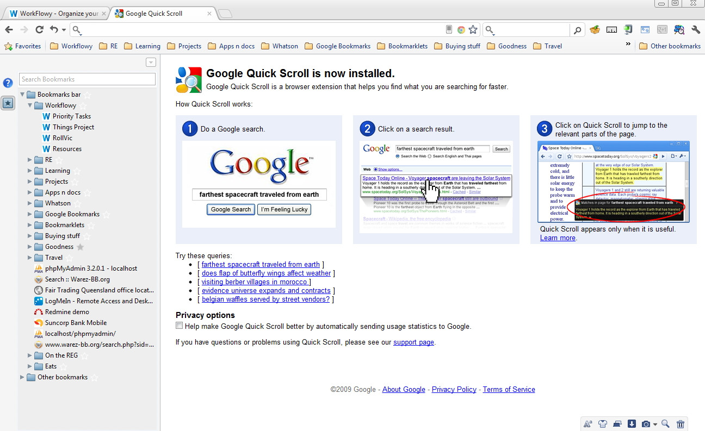Toggle the bookmarks star sidebar button
Viewport: 705px width, 431px height.
pyautogui.click(x=8, y=103)
